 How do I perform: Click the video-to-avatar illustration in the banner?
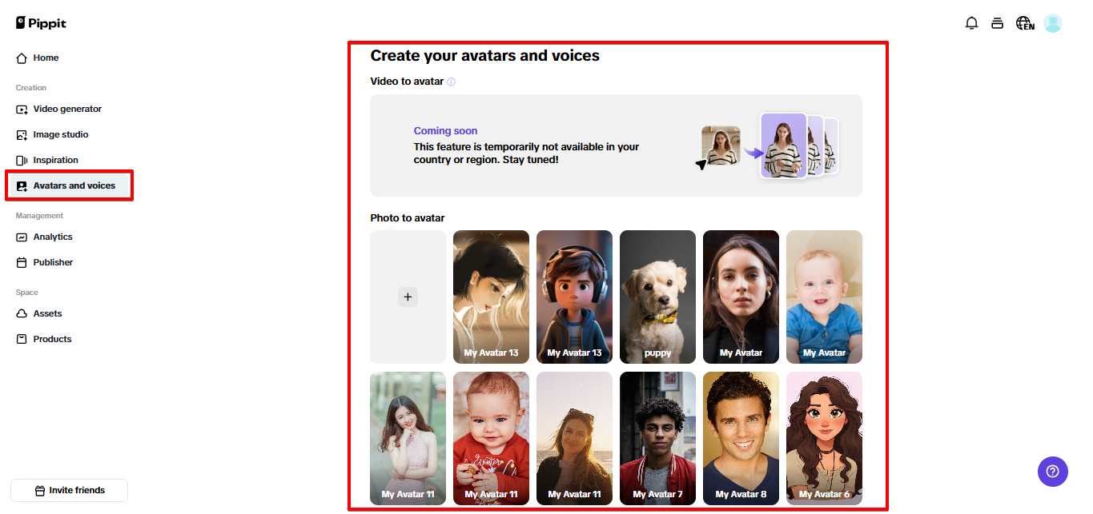767,145
